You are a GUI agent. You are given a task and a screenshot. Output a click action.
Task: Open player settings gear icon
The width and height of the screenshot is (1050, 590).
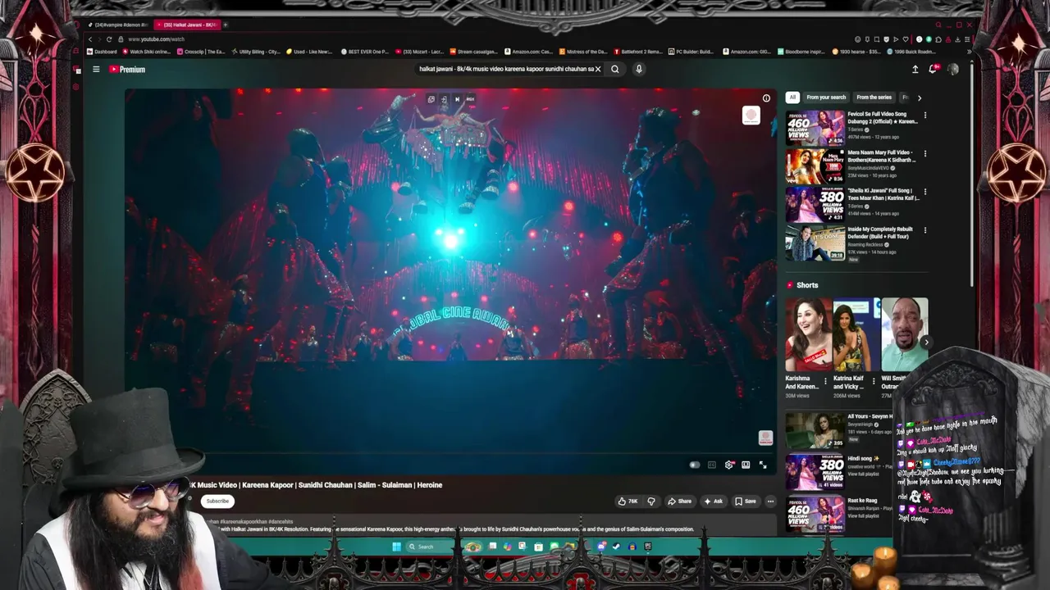(x=728, y=465)
